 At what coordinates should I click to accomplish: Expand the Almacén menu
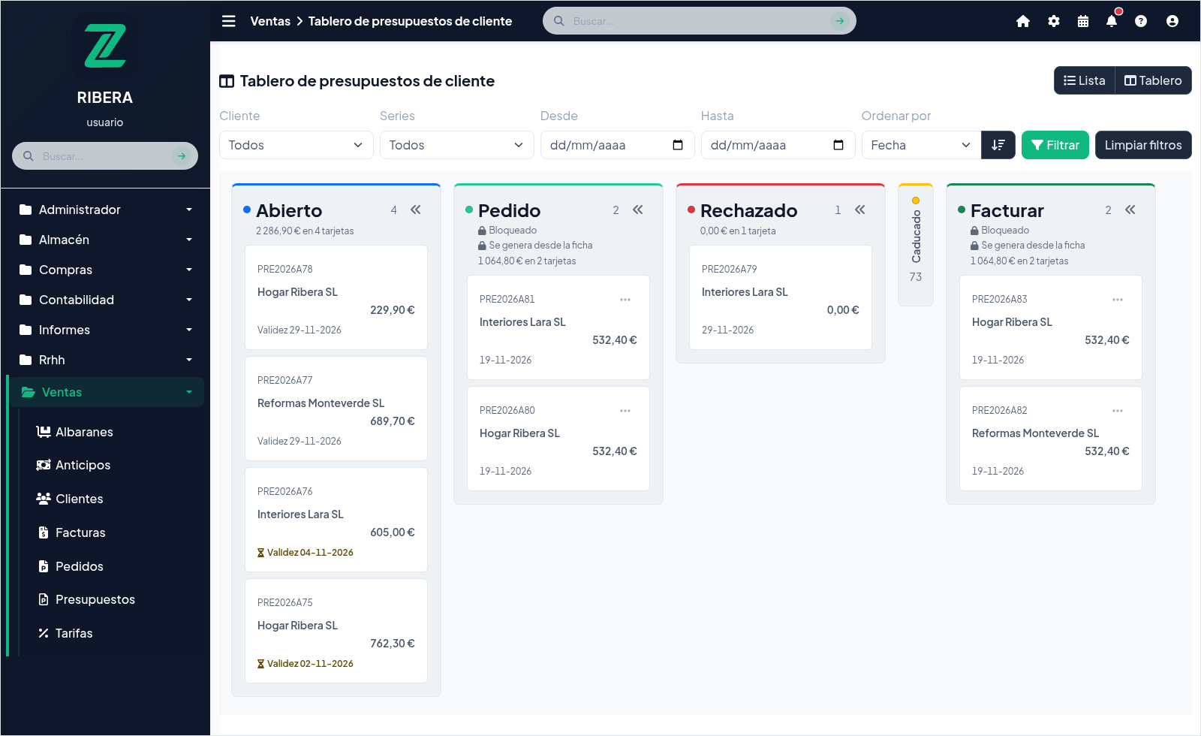click(x=105, y=240)
